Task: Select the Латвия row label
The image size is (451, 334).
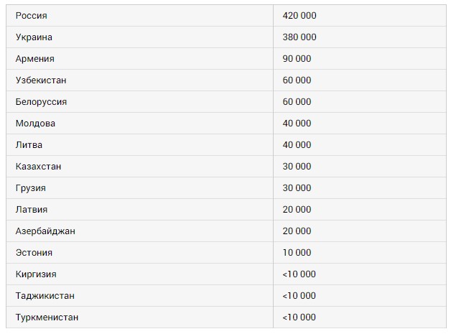Action: (32, 209)
